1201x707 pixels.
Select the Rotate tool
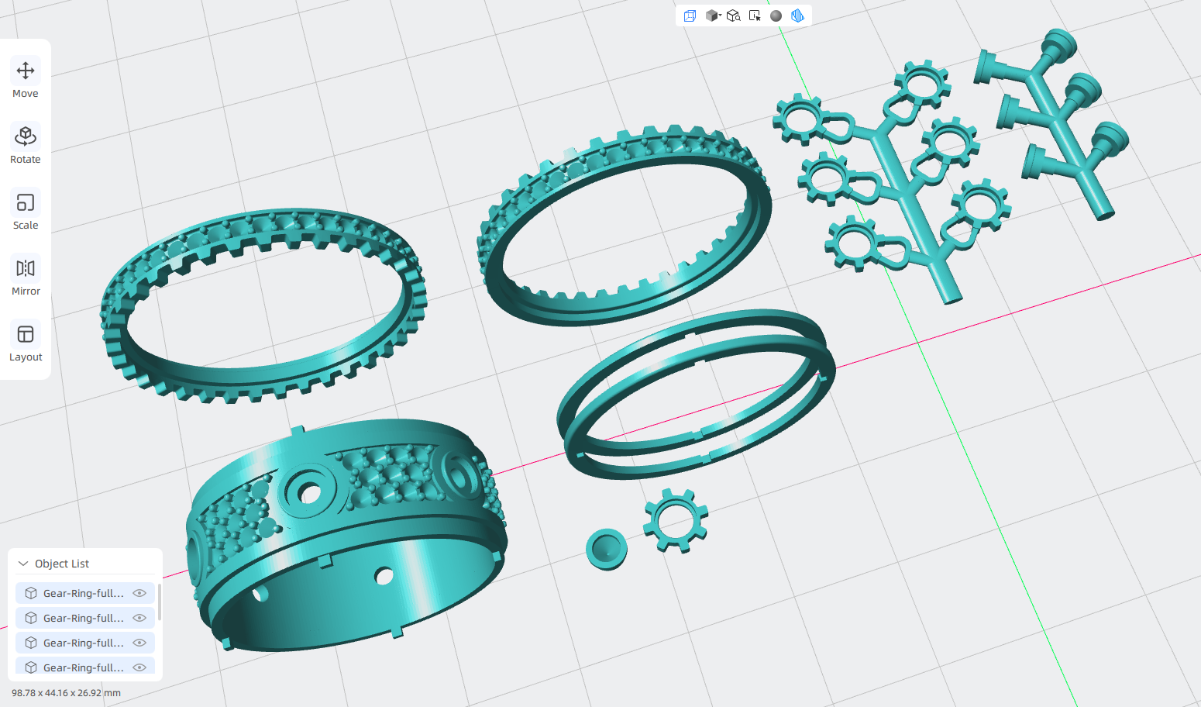pos(26,145)
